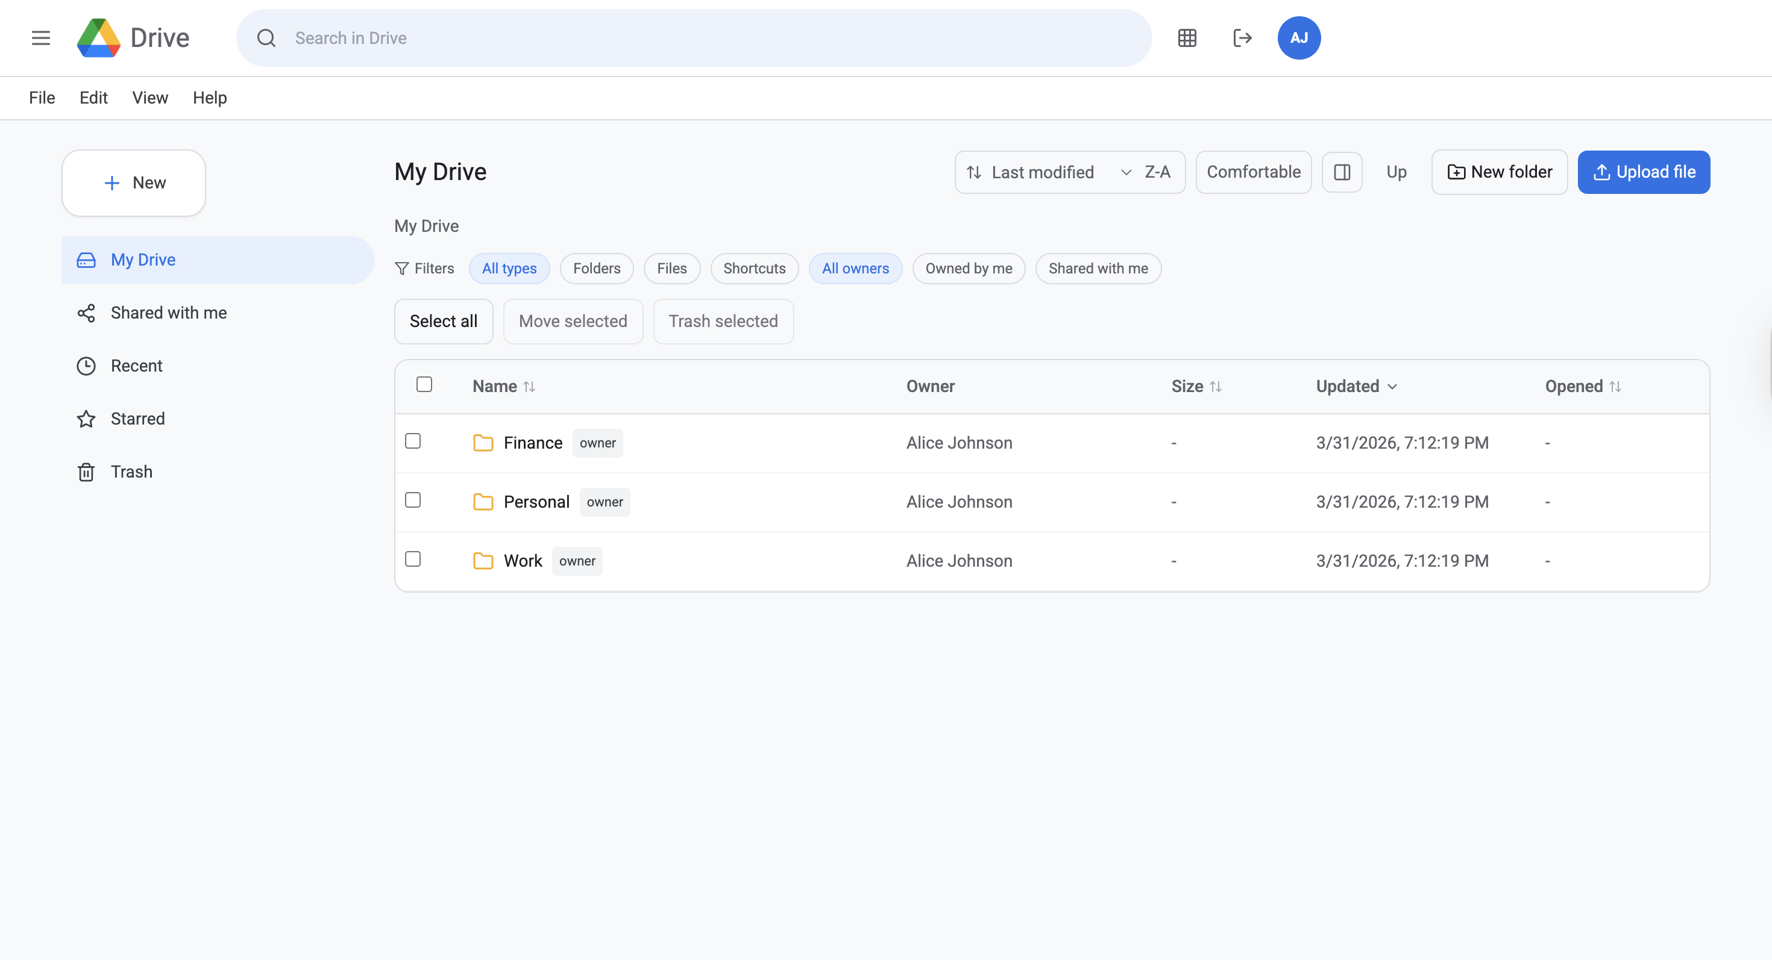Enable the Shortcuts type filter
The image size is (1772, 960).
tap(754, 269)
